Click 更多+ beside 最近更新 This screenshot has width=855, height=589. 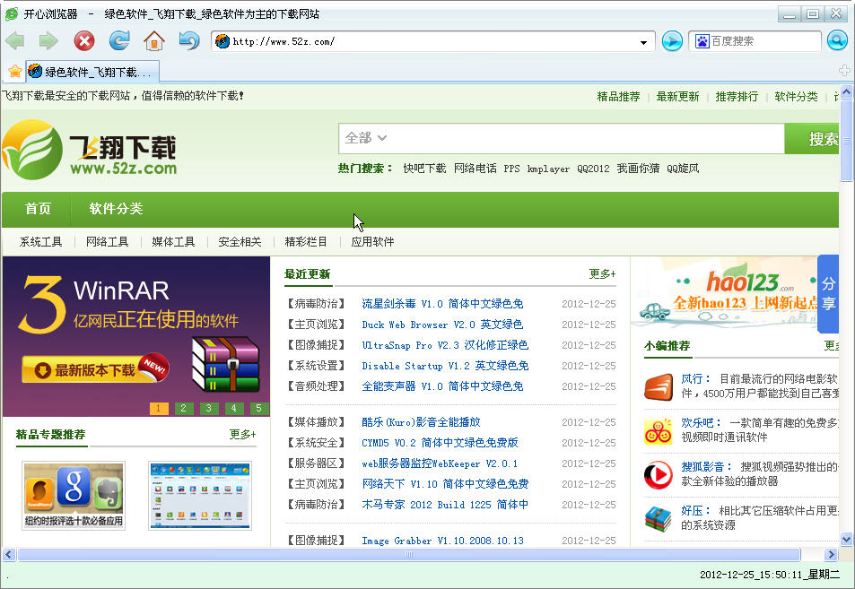coord(603,274)
